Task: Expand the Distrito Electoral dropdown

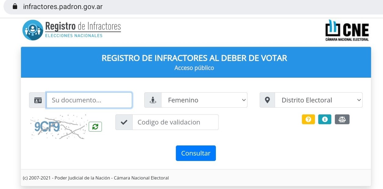Action: tap(318, 100)
